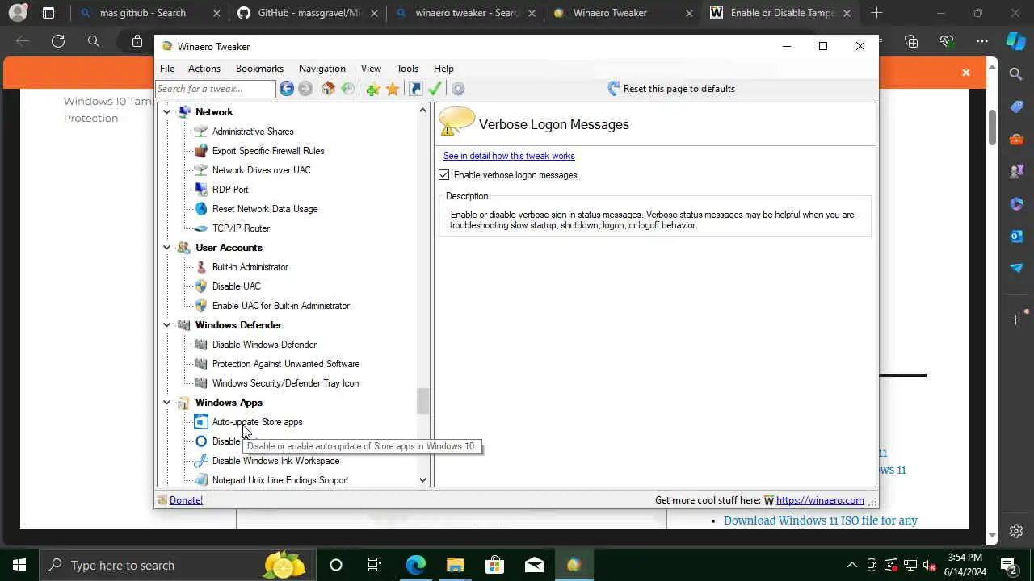Click the Reset Network Data Usage icon
Screen dimensions: 1034x581
click(x=201, y=209)
